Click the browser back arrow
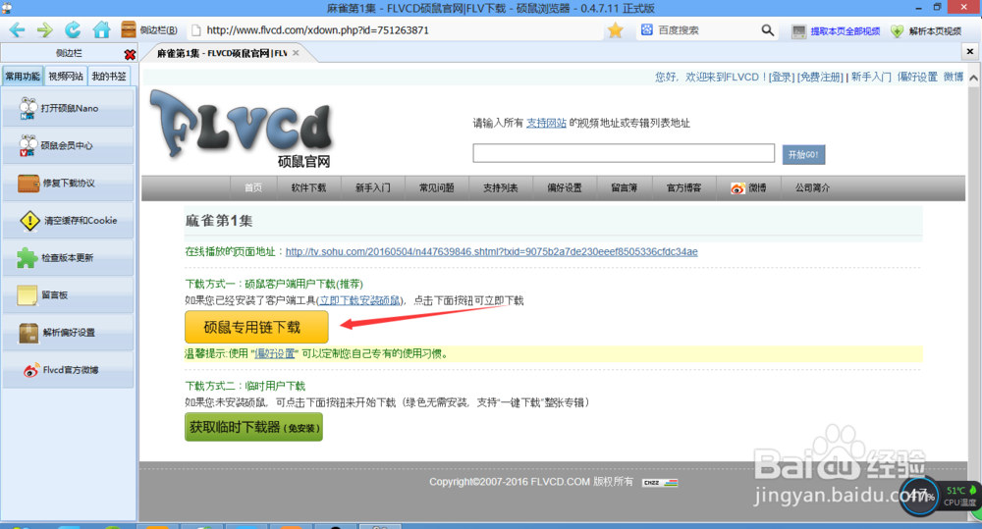 pyautogui.click(x=17, y=29)
